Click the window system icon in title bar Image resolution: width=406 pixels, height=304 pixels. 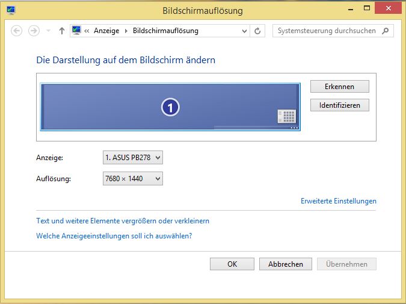pyautogui.click(x=11, y=10)
